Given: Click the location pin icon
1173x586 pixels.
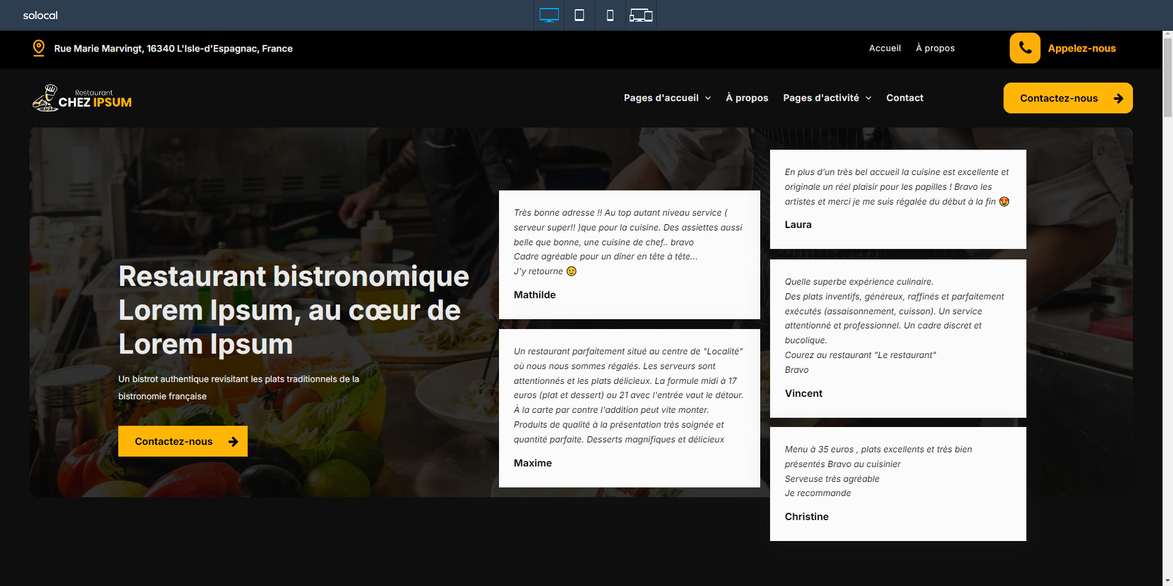Looking at the screenshot, I should coord(39,48).
